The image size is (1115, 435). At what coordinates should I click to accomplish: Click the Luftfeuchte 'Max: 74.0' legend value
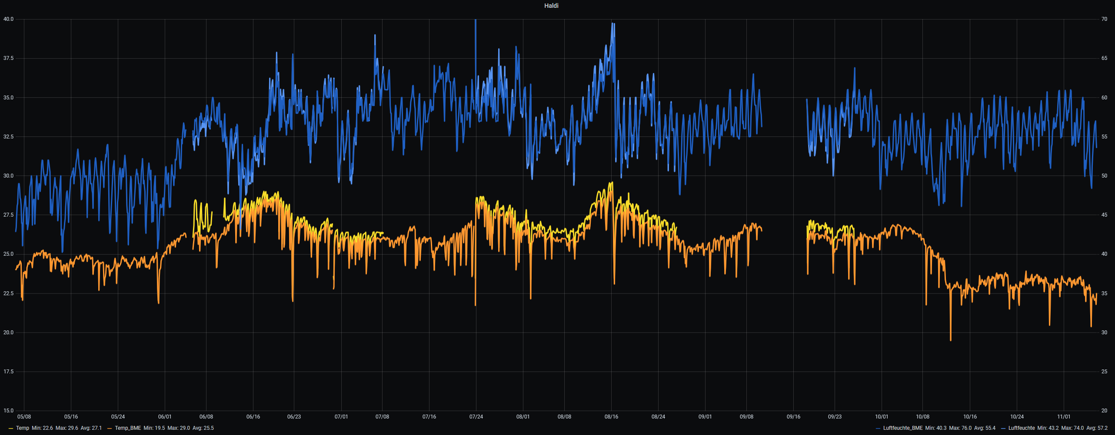pos(1072,428)
